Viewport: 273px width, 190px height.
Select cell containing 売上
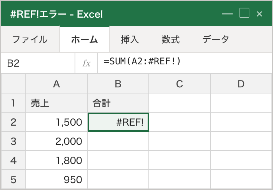(57, 103)
